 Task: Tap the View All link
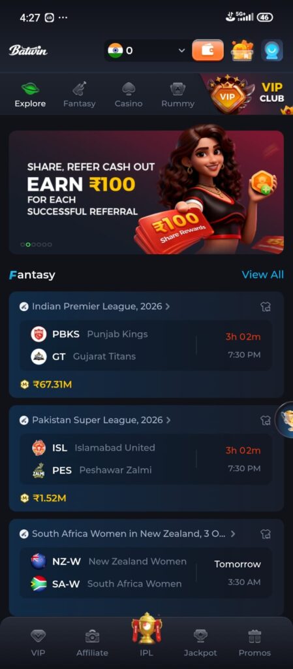(263, 275)
